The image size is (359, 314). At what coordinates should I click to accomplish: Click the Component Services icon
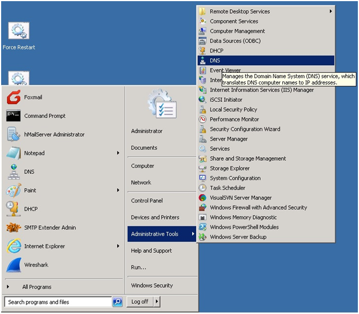click(202, 21)
